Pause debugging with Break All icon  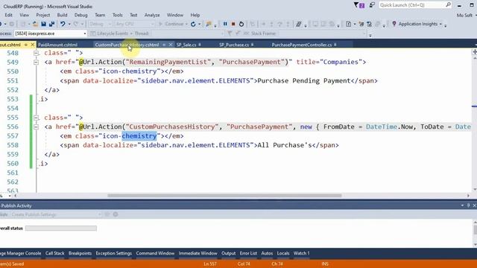tap(225, 24)
